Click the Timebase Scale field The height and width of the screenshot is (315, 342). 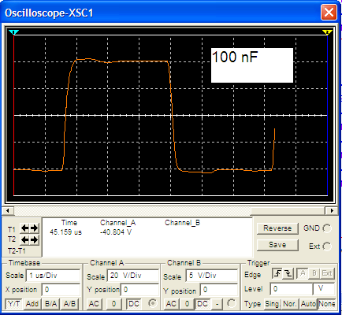(53, 276)
